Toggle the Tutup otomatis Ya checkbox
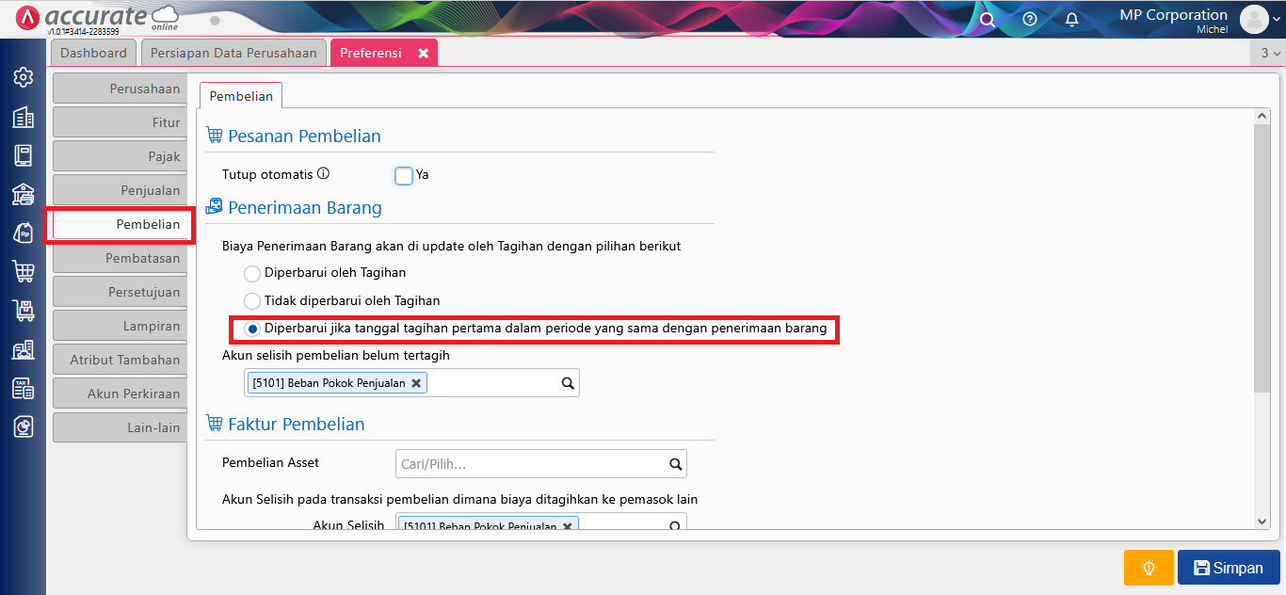 tap(404, 175)
